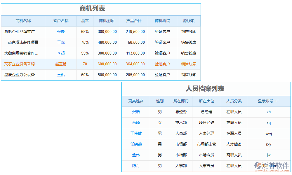Select customer 李超's name link
The width and height of the screenshot is (292, 175).
(x=60, y=53)
